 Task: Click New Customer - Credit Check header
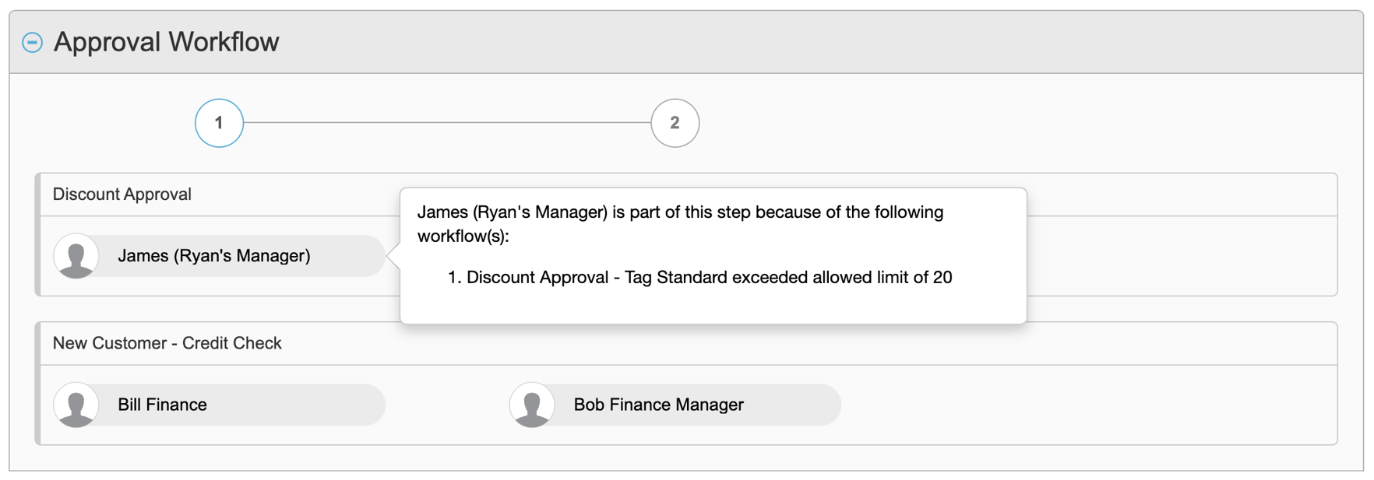point(167,343)
